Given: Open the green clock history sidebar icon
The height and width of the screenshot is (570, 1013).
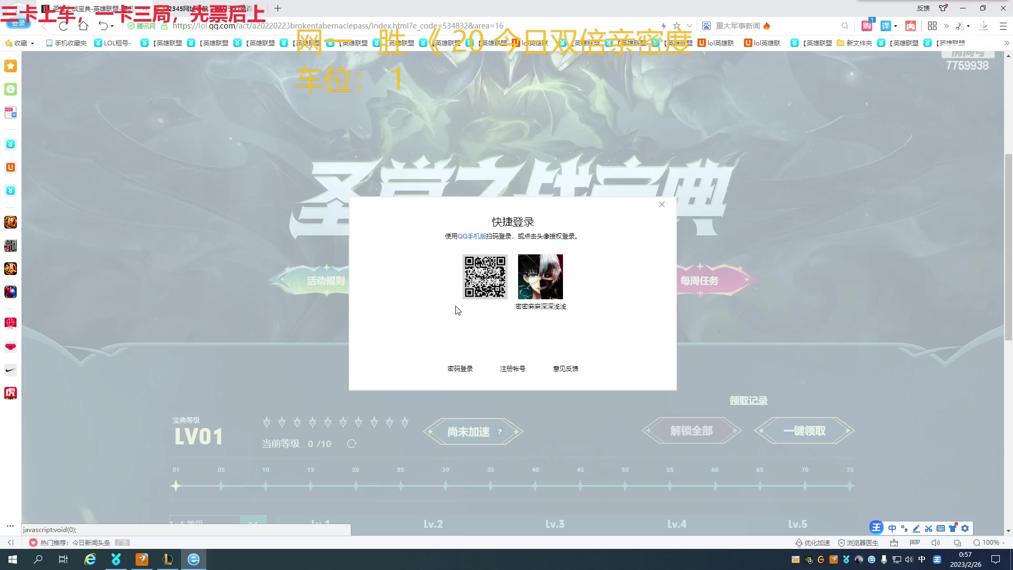Looking at the screenshot, I should (11, 89).
